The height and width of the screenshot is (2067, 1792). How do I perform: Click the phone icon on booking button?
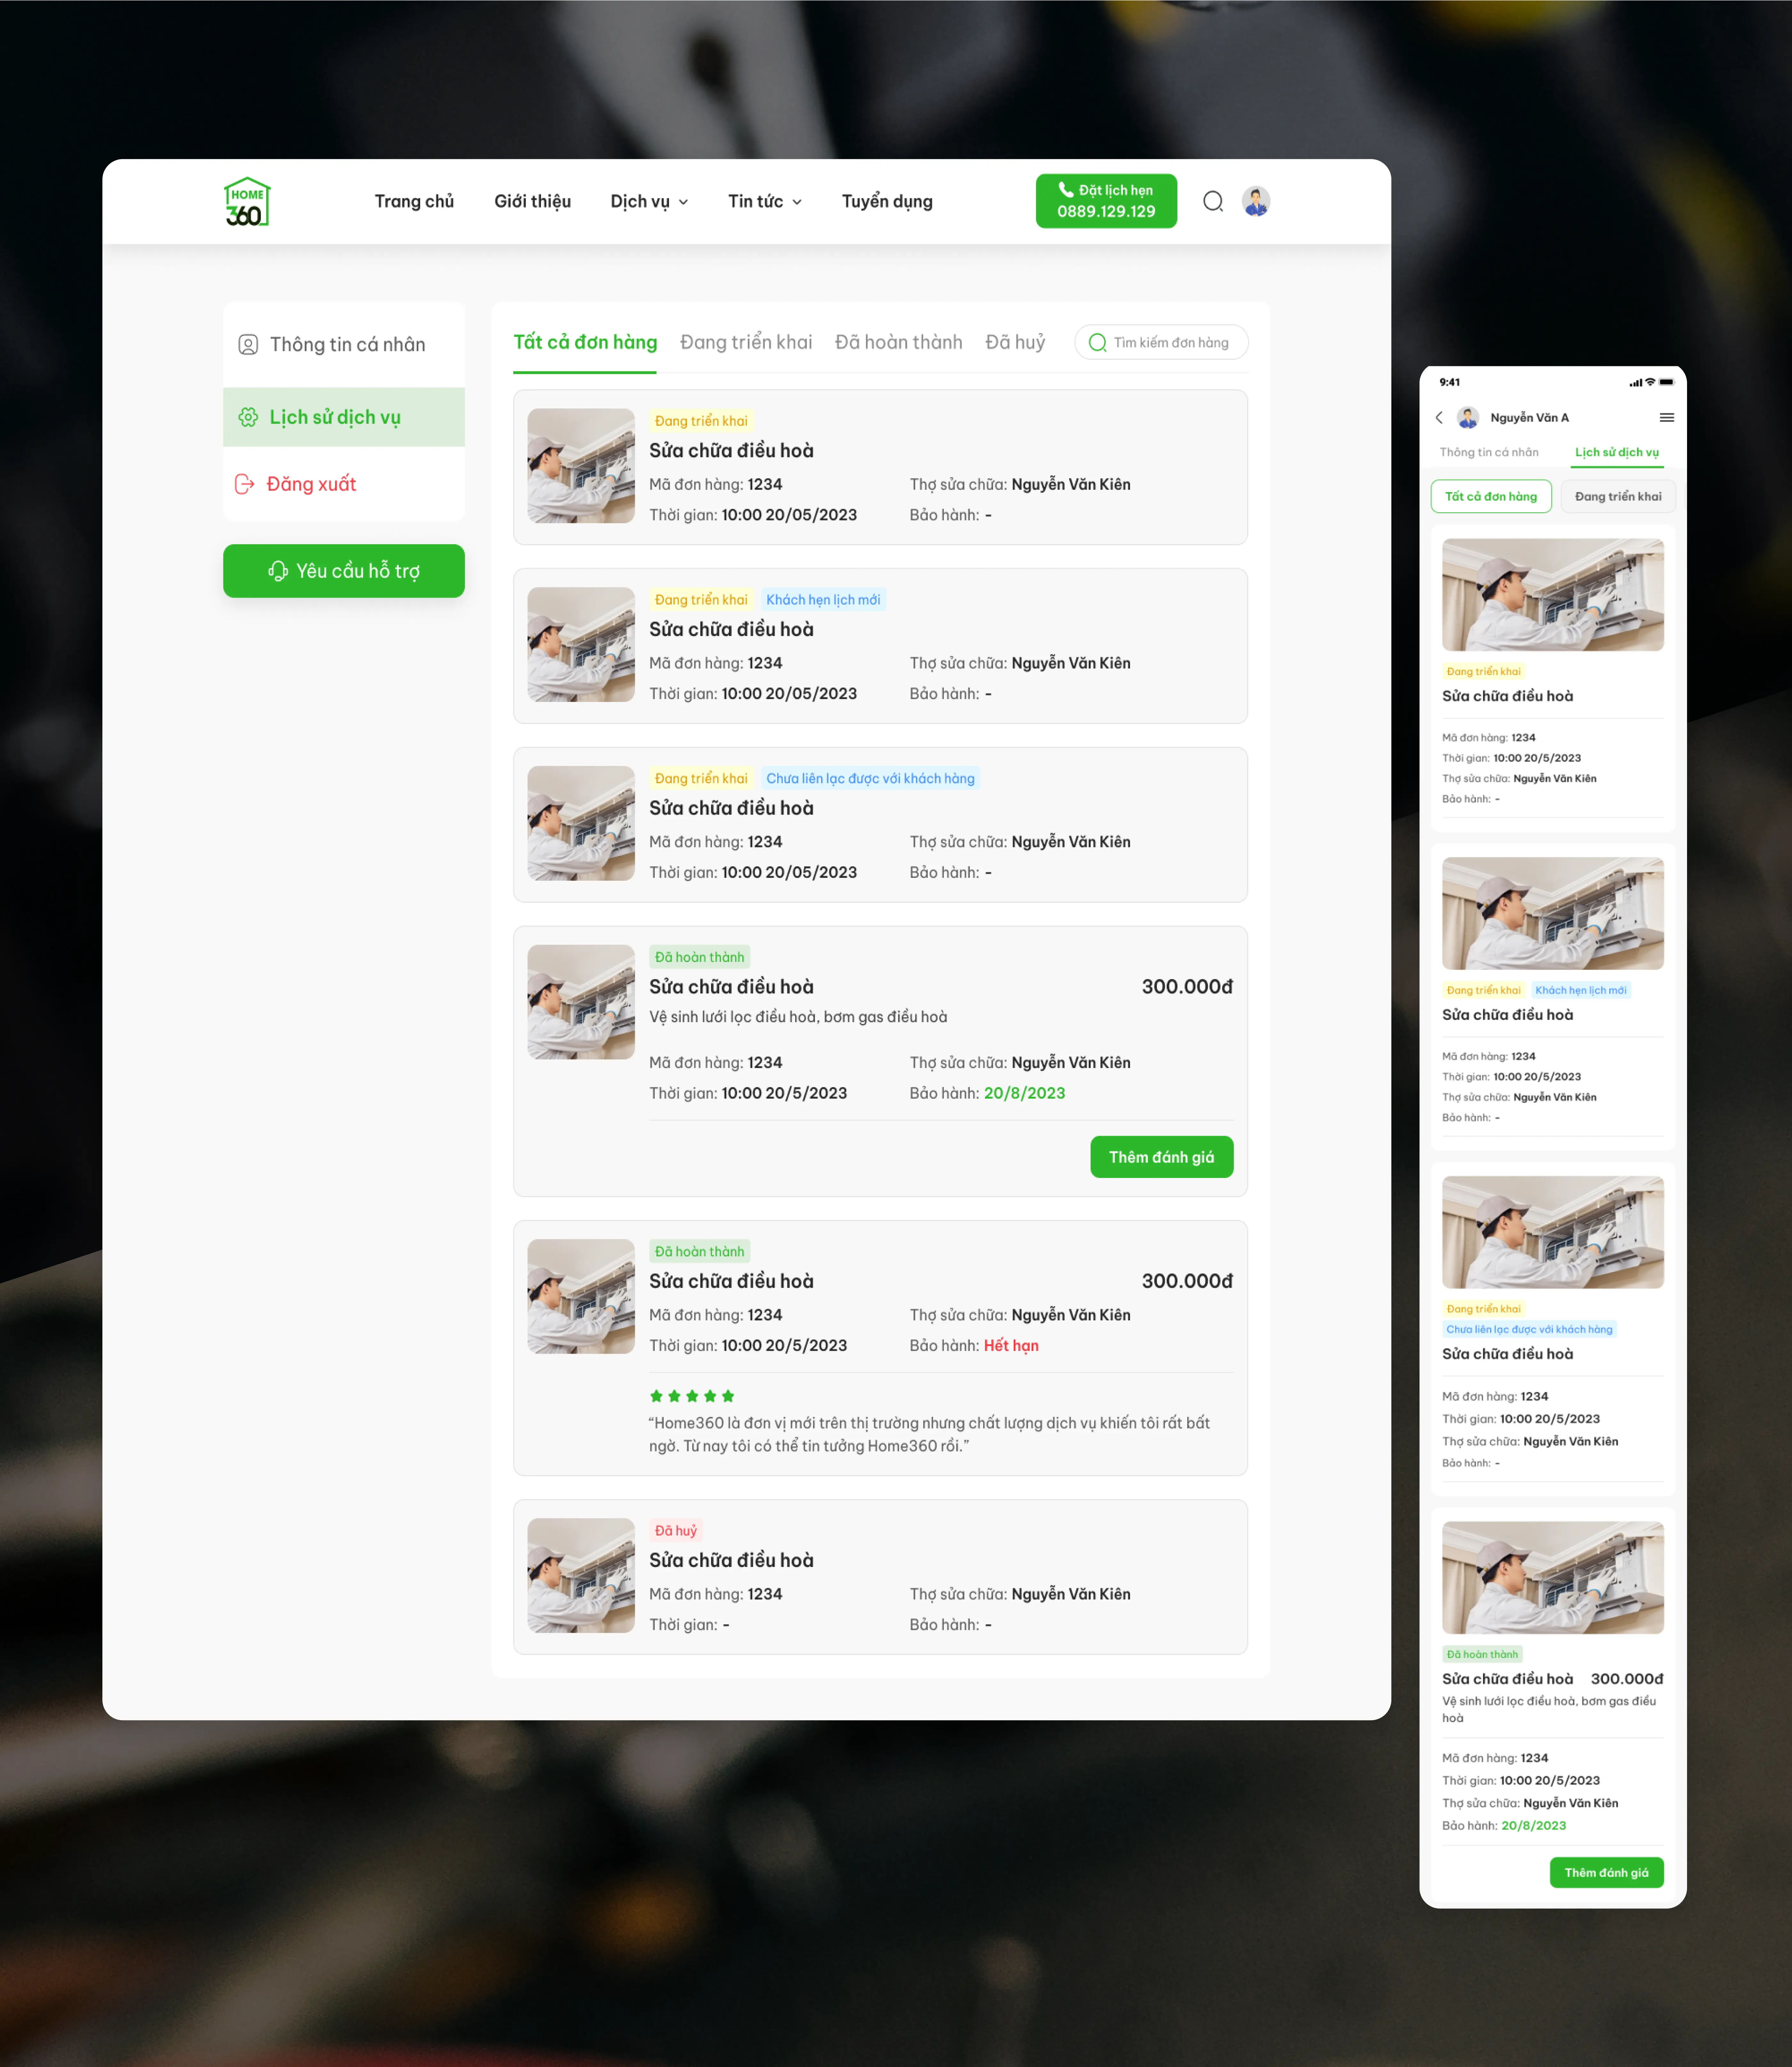[x=1066, y=190]
